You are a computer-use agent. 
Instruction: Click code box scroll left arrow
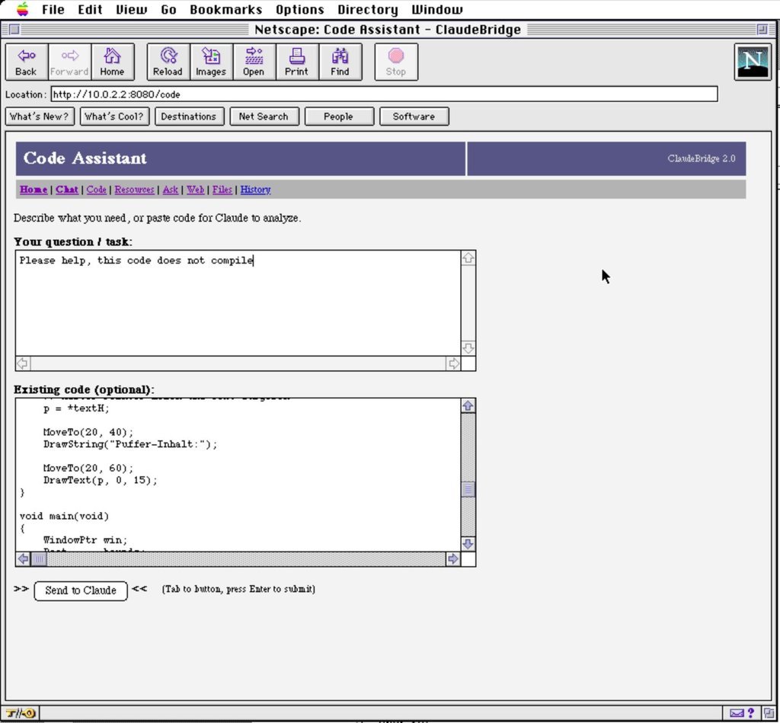click(x=23, y=559)
